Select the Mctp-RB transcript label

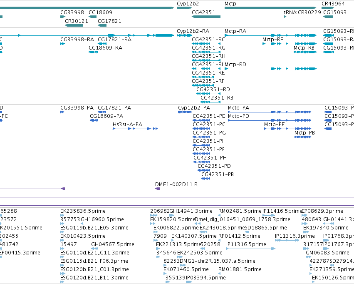(x=304, y=48)
